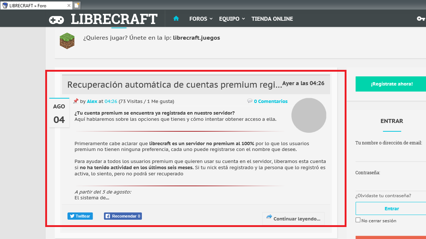The width and height of the screenshot is (426, 239).
Task: Click the Facebook Recomendar button
Action: pyautogui.click(x=123, y=216)
